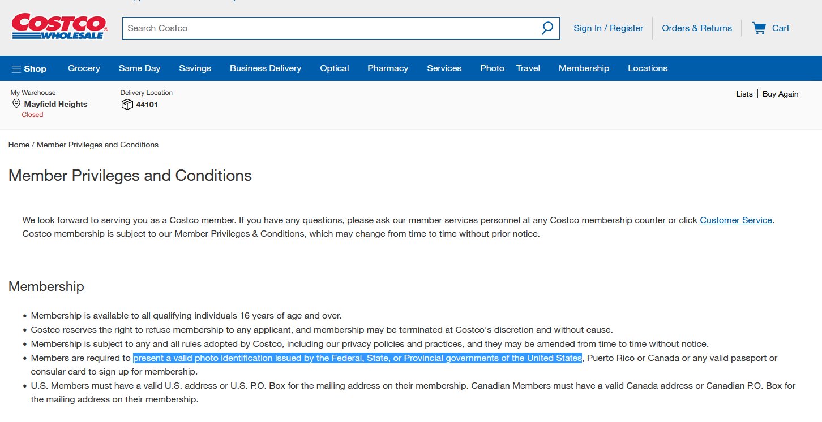This screenshot has height=422, width=822.
Task: Open the Locations page
Action: tap(647, 68)
